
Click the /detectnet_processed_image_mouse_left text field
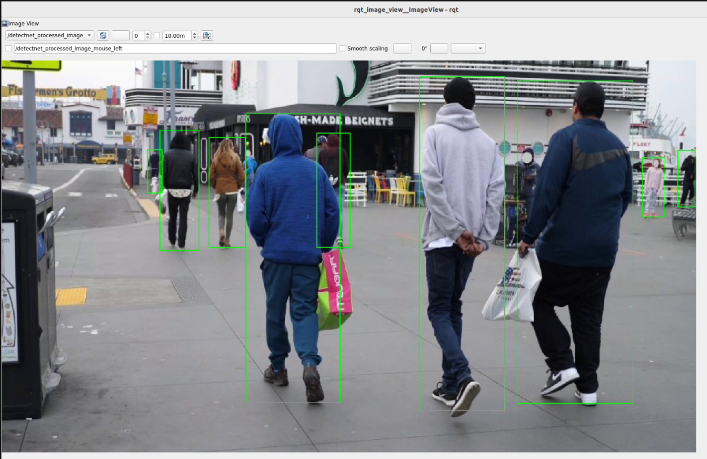(x=175, y=48)
